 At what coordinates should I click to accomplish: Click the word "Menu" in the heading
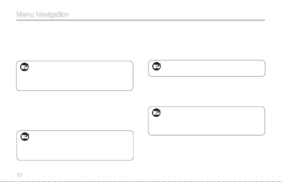click(x=25, y=14)
